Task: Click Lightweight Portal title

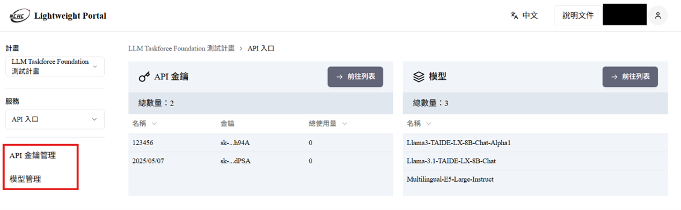Action: (x=70, y=16)
